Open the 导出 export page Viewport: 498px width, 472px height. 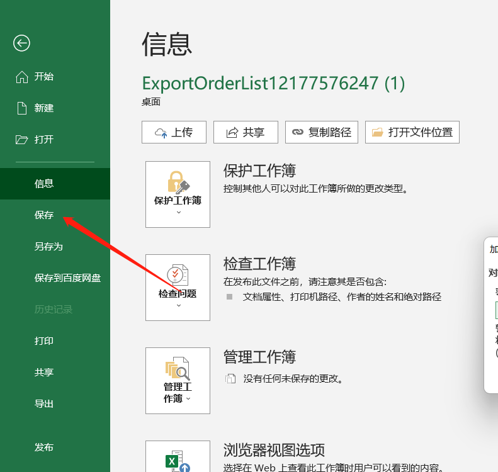point(44,404)
